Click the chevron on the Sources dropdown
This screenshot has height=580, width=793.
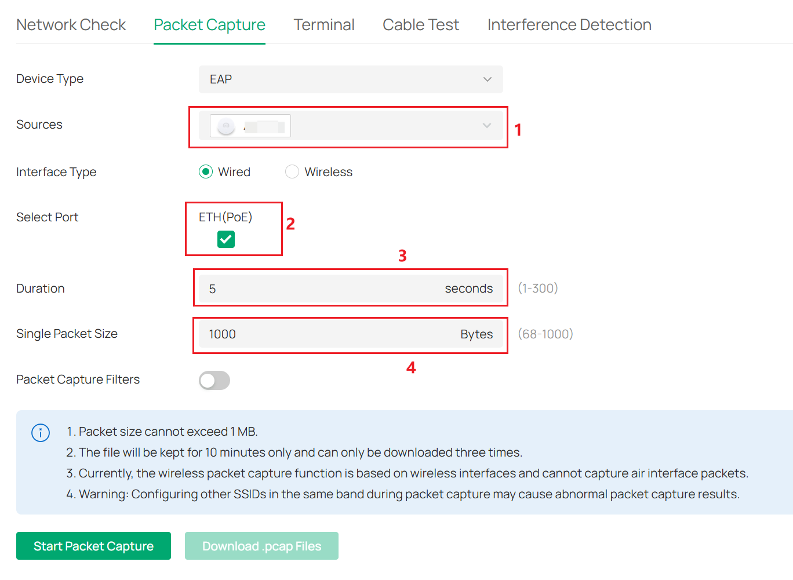click(x=487, y=125)
